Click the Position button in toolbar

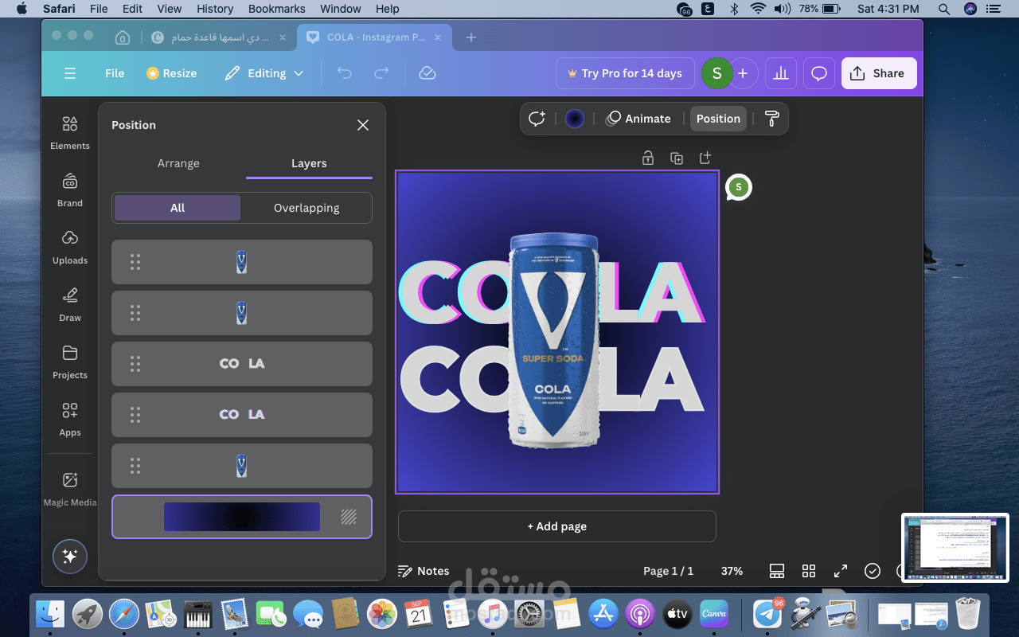coord(718,119)
